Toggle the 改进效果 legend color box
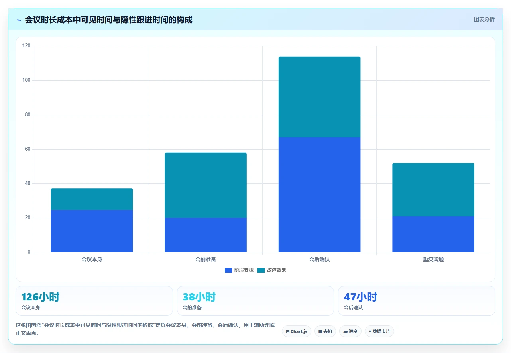 point(261,270)
